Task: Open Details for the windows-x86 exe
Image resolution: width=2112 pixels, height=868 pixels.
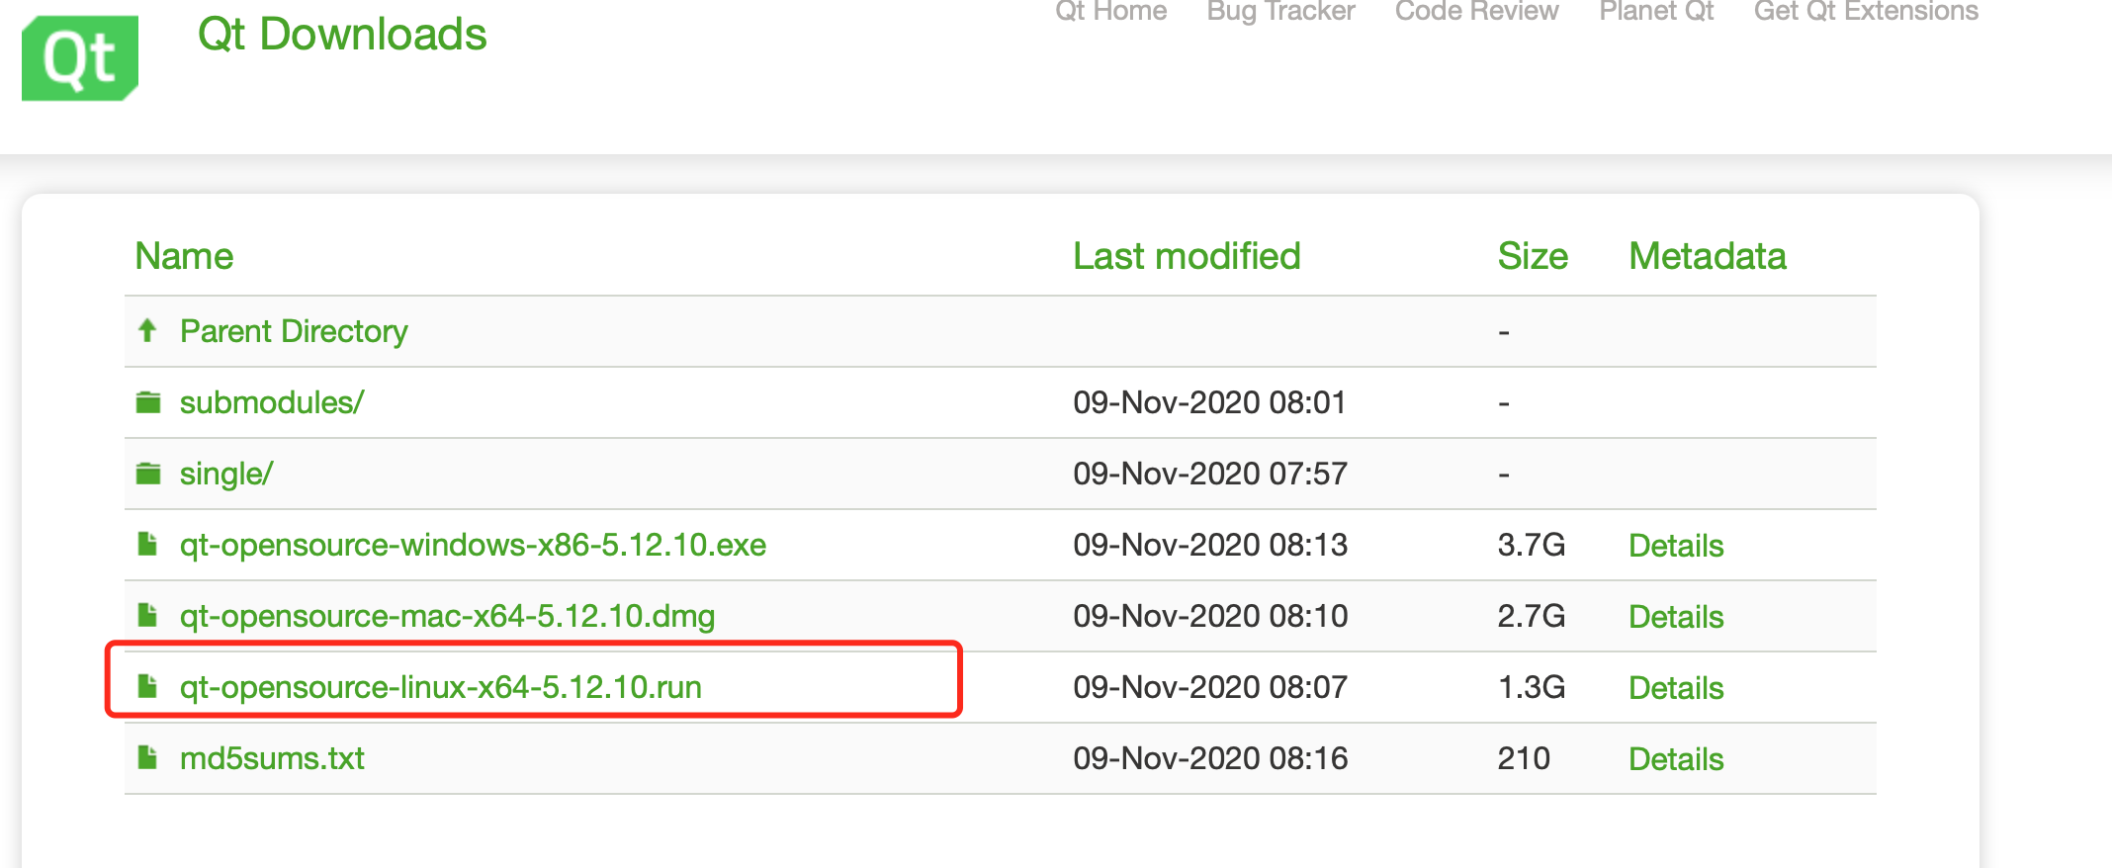Action: 1676,546
